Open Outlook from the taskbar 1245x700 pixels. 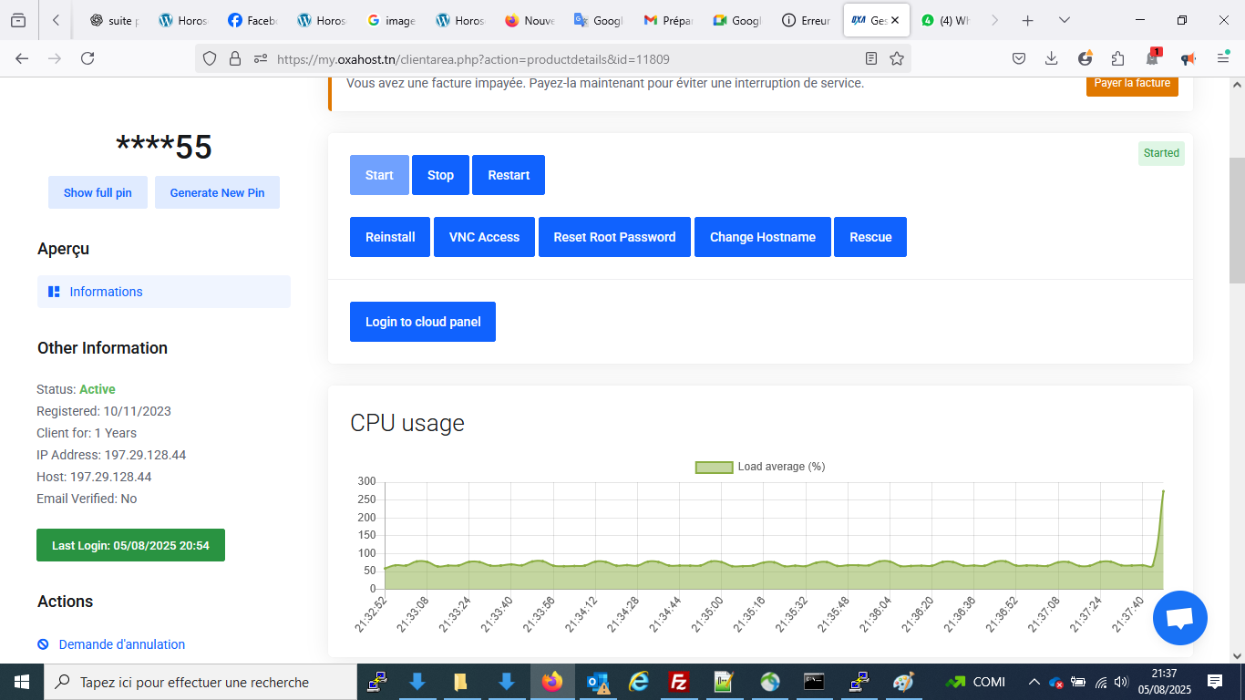pyautogui.click(x=597, y=682)
